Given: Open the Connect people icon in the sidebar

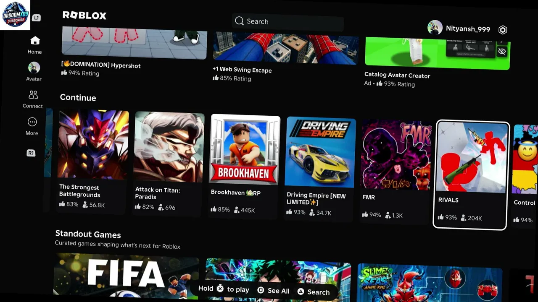Looking at the screenshot, I should 33,95.
